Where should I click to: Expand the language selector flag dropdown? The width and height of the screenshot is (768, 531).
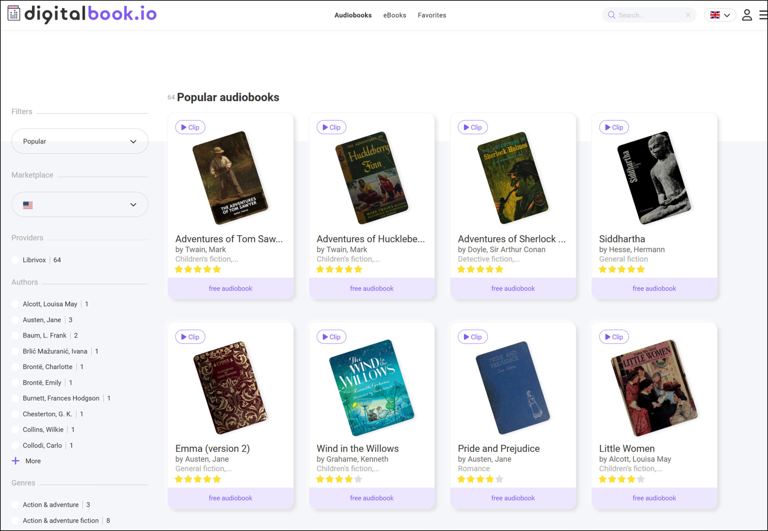(x=719, y=15)
